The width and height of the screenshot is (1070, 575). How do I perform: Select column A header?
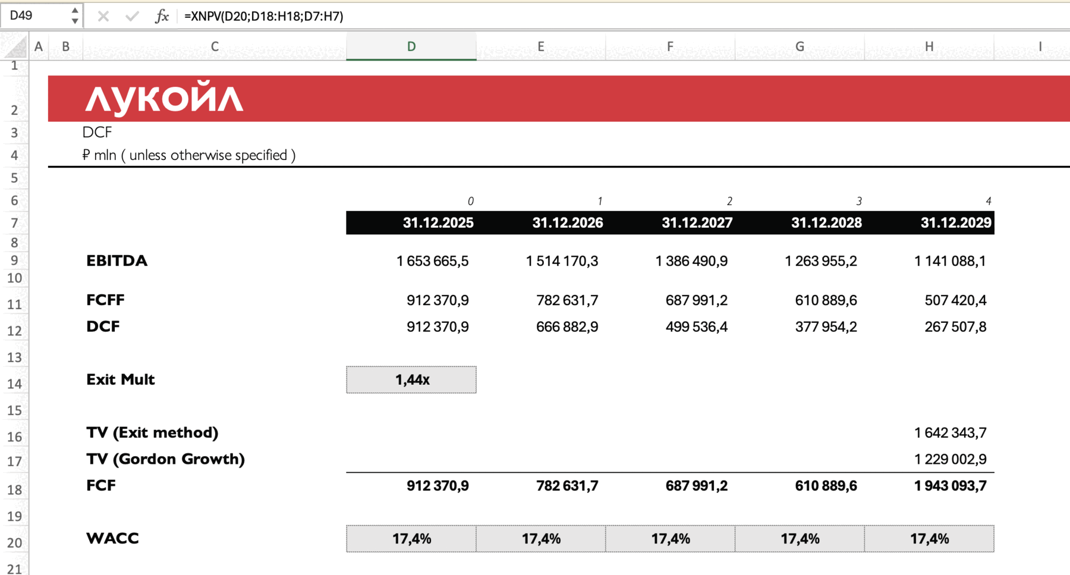pos(39,46)
